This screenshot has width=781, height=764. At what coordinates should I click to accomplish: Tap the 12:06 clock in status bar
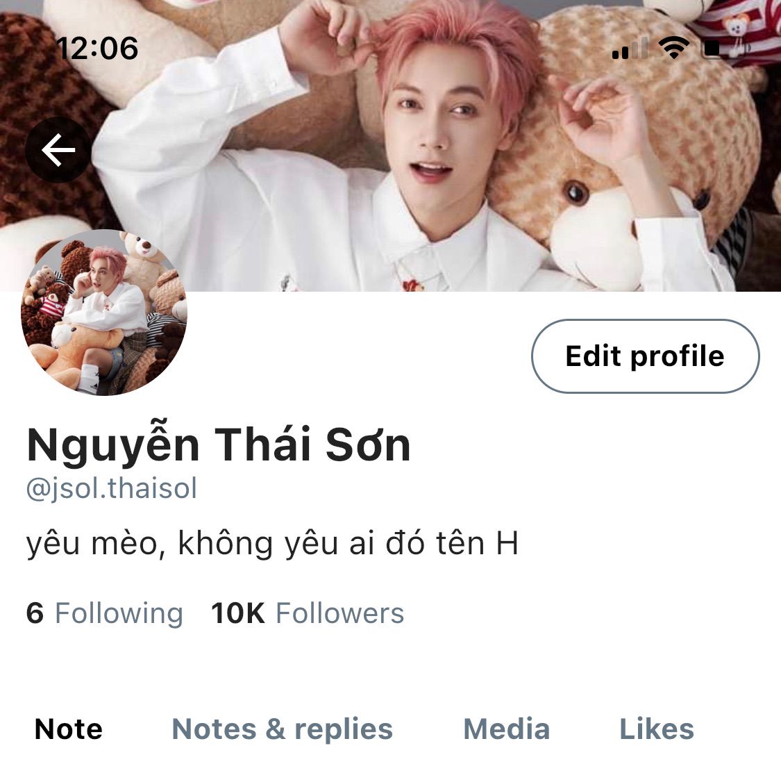[x=97, y=49]
